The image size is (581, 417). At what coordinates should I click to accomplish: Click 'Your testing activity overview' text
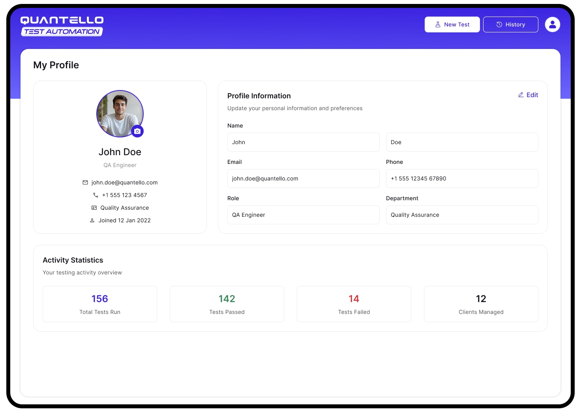pos(82,272)
